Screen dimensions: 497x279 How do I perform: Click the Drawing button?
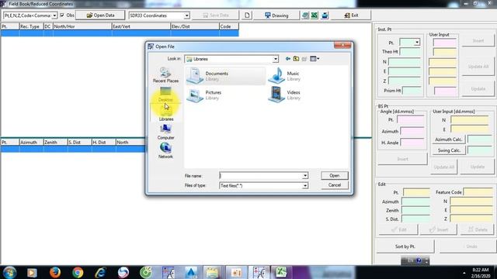(276, 15)
